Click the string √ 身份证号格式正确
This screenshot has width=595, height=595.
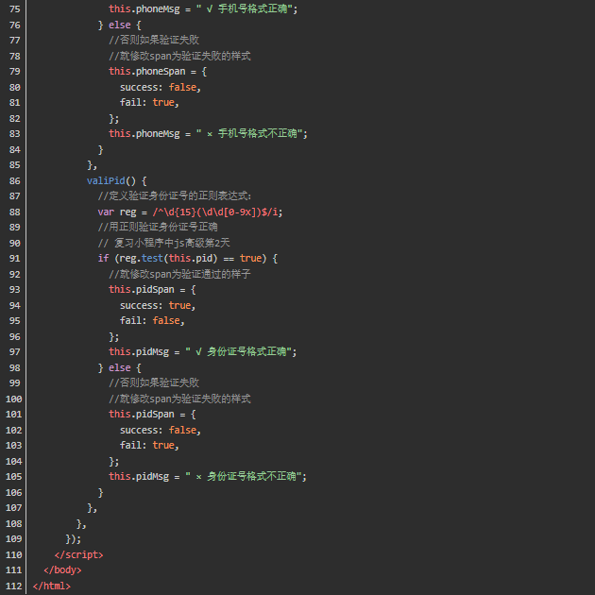[x=241, y=351]
